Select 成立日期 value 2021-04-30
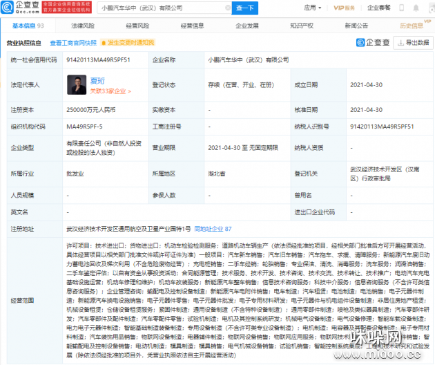Image resolution: width=435 pixels, height=365 pixels. pyautogui.click(x=366, y=85)
